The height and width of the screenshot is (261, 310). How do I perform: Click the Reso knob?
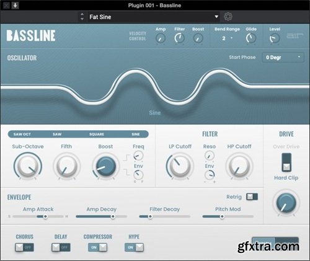point(210,156)
